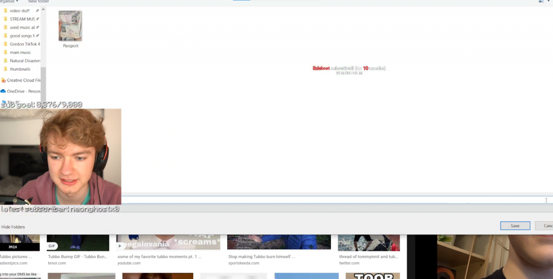Screen dimensions: 553x279
Task: Open the 'Stop making Tubbo burn himself' link
Action: click(261, 257)
